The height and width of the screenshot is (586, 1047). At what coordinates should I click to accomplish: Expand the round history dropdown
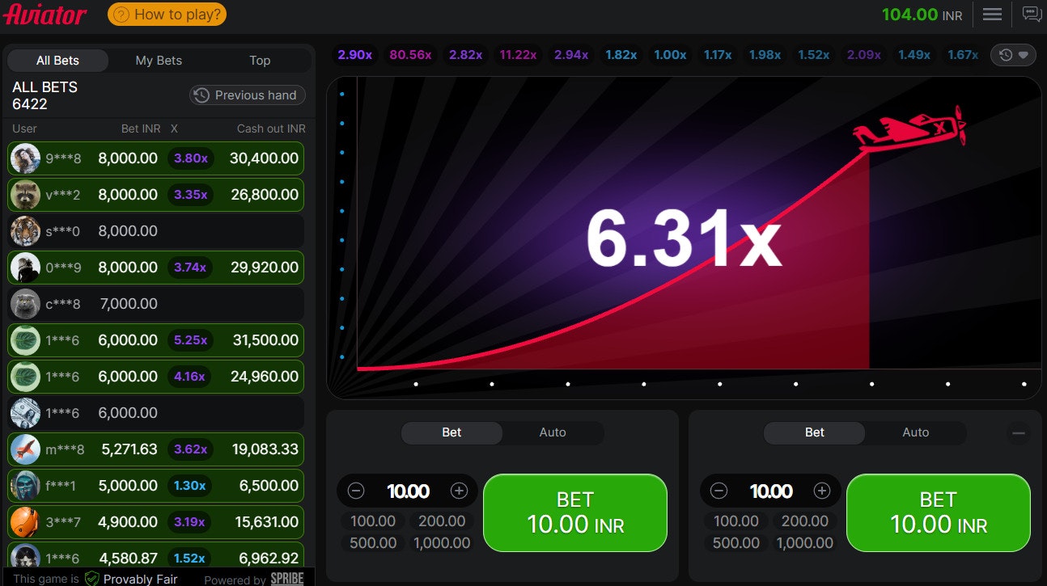[1013, 55]
